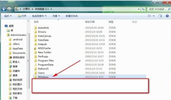The width and height of the screenshot is (171, 100).
Task: Click 计算机 in the address path
Action: pyautogui.click(x=26, y=9)
